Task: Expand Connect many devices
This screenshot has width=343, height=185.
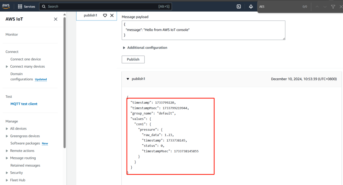Action: coord(7,67)
